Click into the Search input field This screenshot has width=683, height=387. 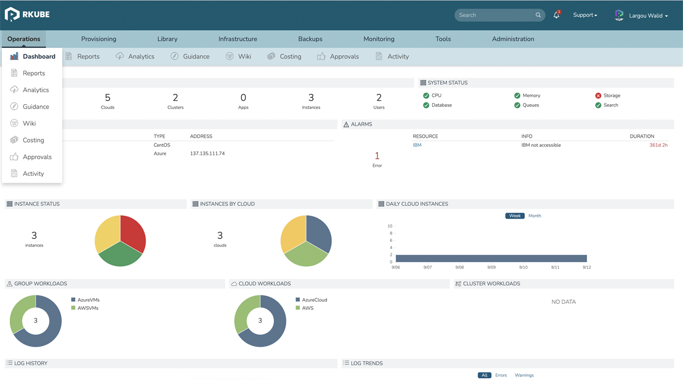click(499, 15)
